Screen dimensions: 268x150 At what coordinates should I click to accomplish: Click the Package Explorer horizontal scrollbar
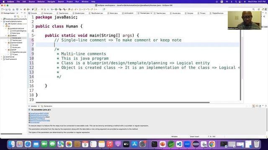[11, 134]
